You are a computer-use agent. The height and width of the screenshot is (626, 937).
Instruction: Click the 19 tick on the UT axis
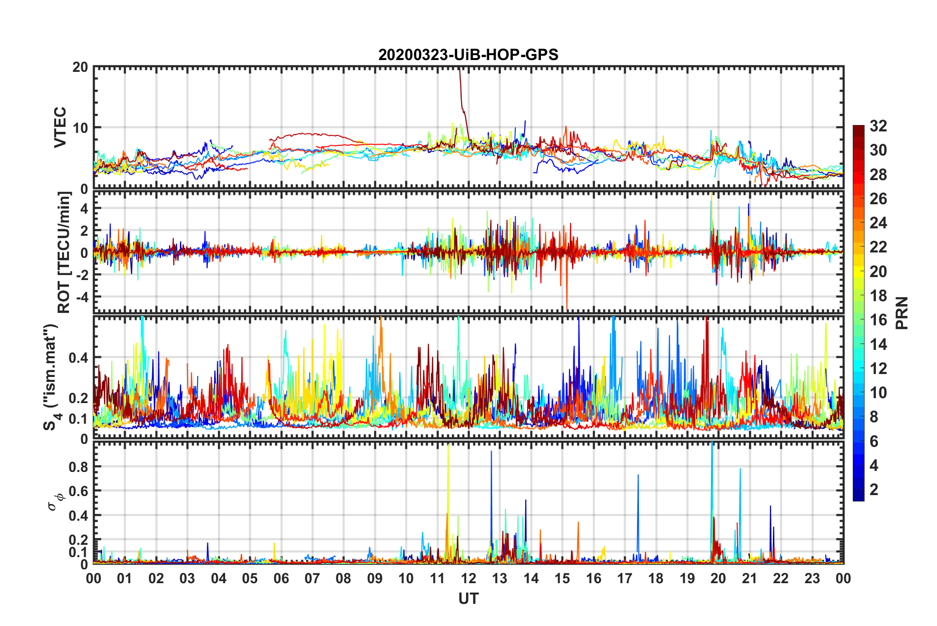pos(687,578)
